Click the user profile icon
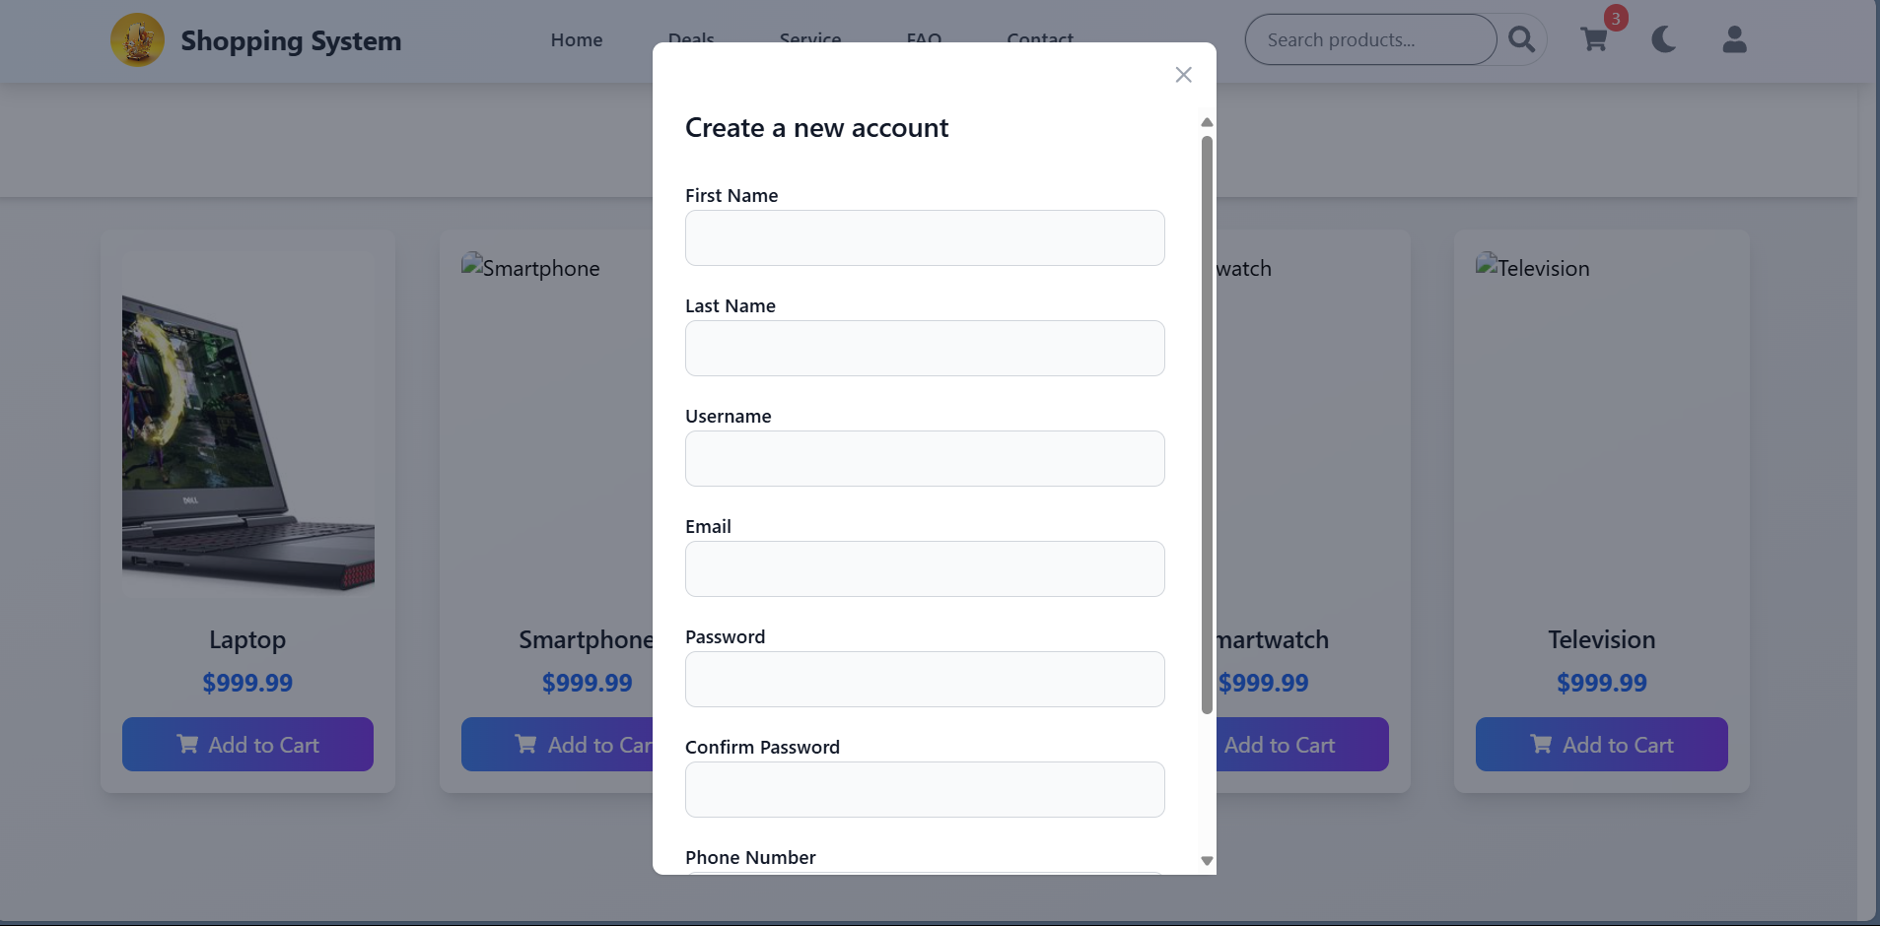 (x=1734, y=41)
